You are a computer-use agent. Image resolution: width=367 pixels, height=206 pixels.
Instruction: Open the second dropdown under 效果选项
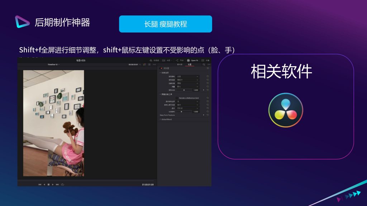click(187, 80)
